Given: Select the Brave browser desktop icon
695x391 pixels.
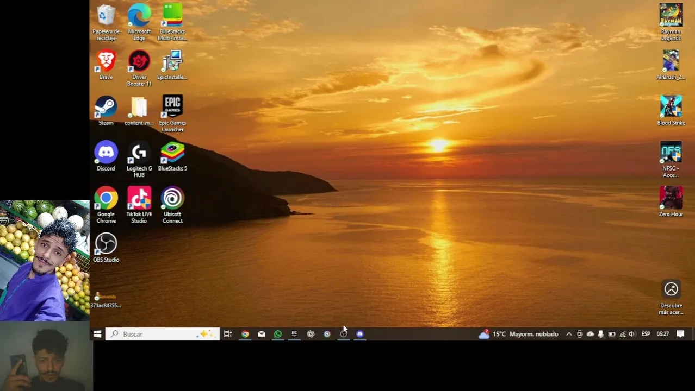Looking at the screenshot, I should point(106,65).
